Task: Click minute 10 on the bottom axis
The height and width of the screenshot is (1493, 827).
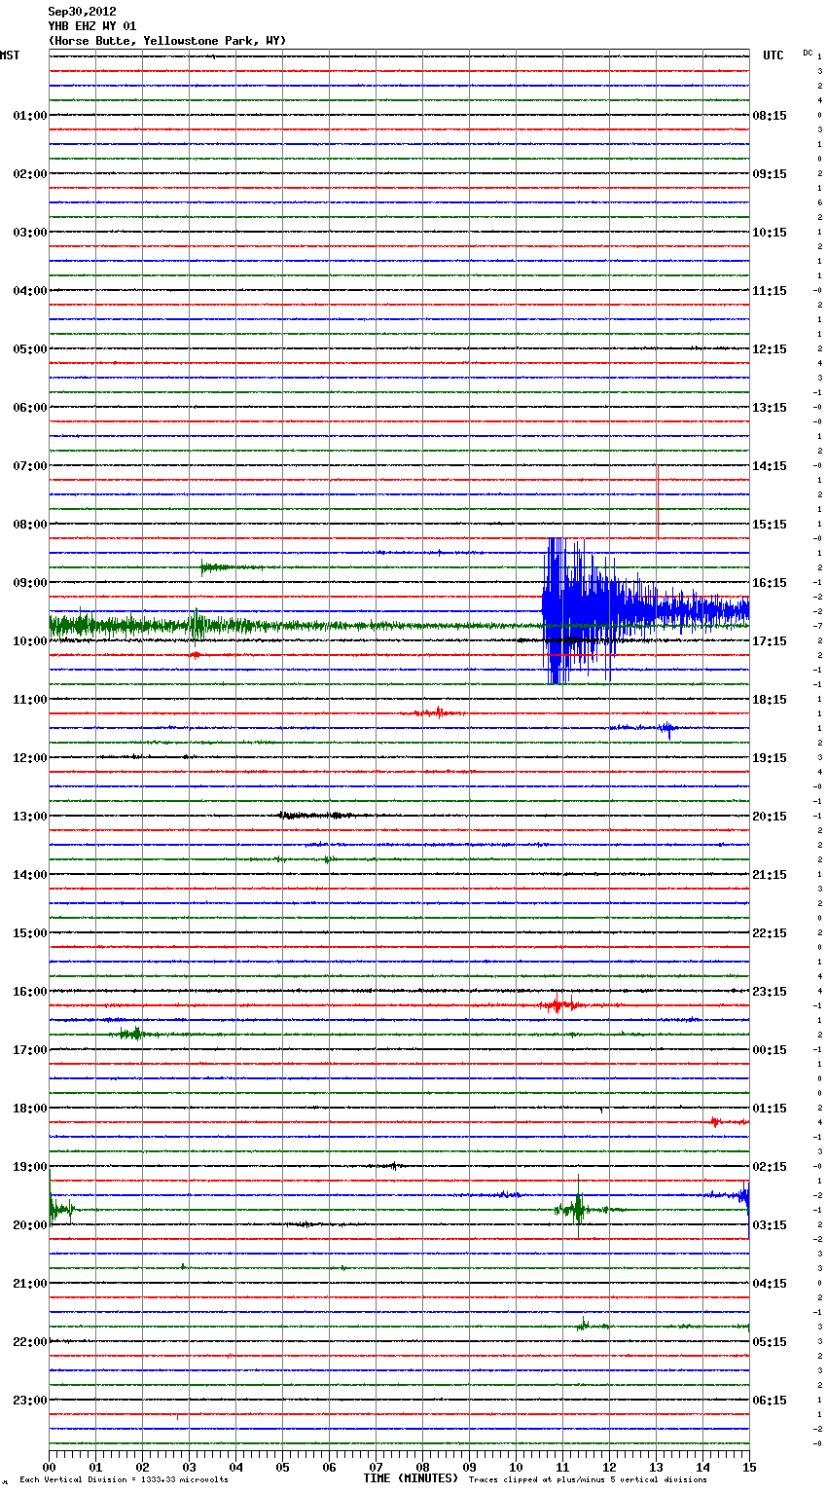Action: coord(516,1467)
